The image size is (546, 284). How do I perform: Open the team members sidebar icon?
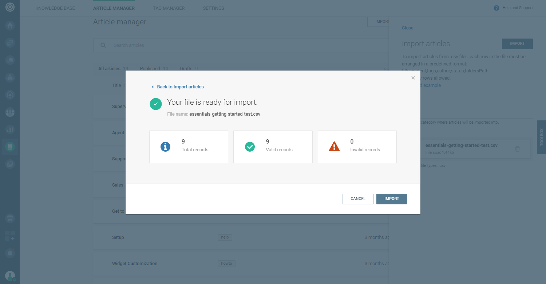10,112
